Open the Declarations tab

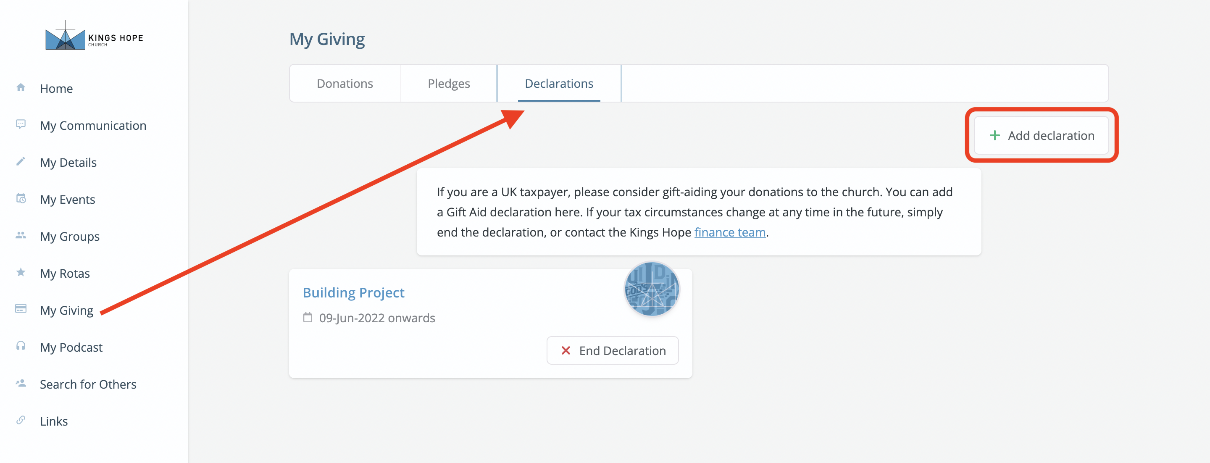(559, 83)
